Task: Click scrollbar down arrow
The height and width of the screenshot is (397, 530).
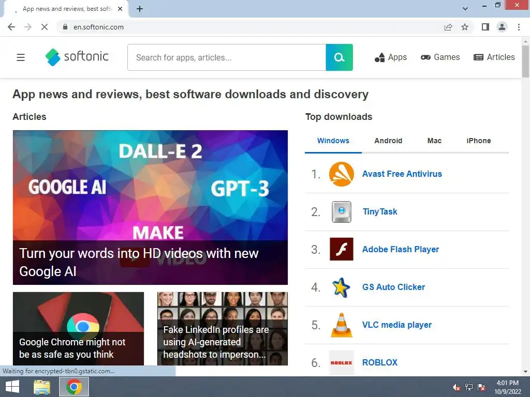Action: pos(525,371)
